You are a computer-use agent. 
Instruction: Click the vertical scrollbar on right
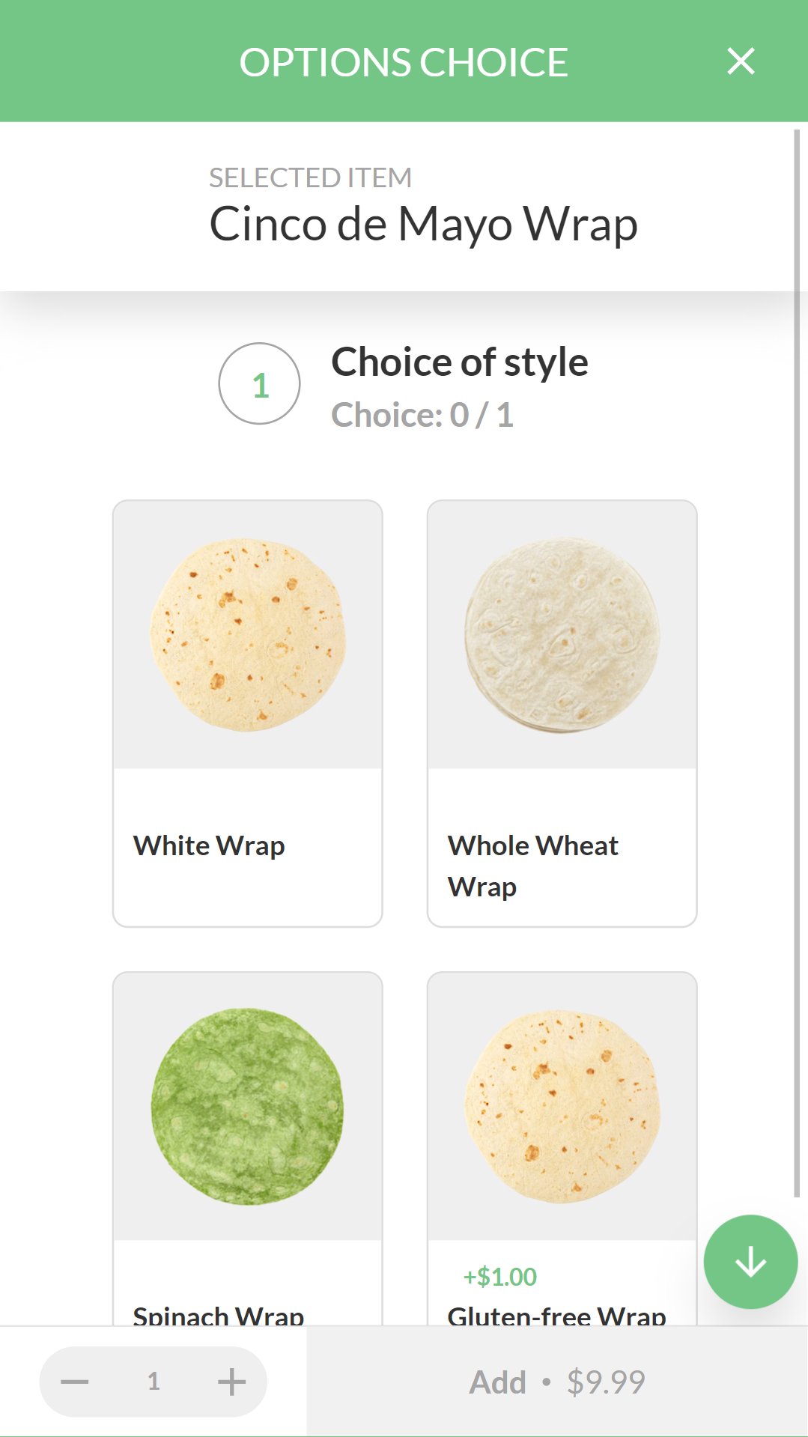pyautogui.click(x=797, y=659)
